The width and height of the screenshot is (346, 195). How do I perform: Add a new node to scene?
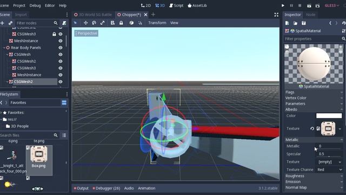click(2, 23)
